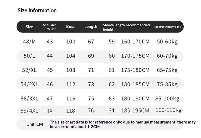Select the 58/4XL size row label
The height and width of the screenshot is (138, 201).
coord(29,111)
